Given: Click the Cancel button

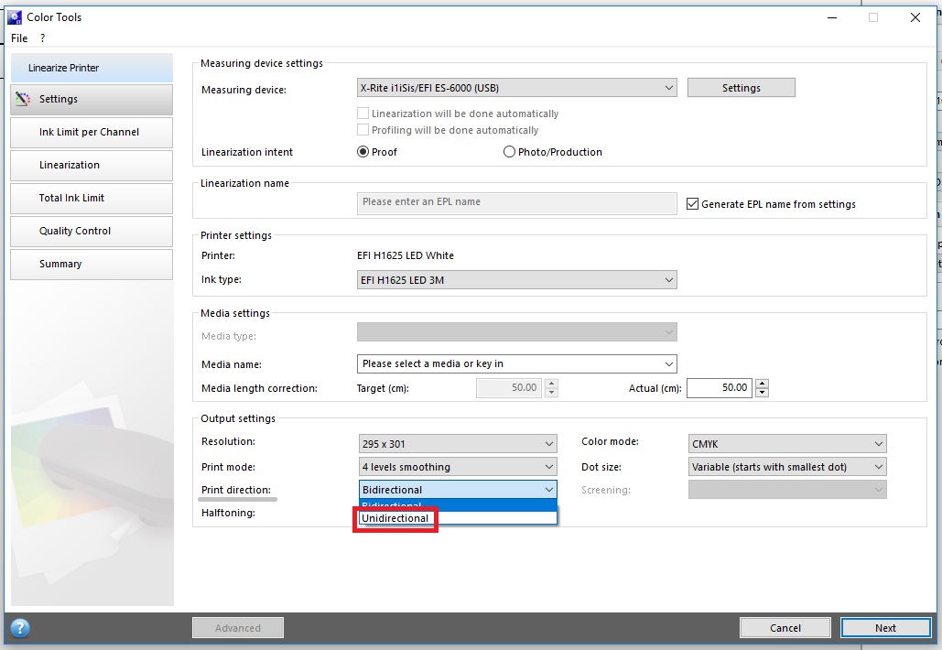Looking at the screenshot, I should (x=785, y=628).
